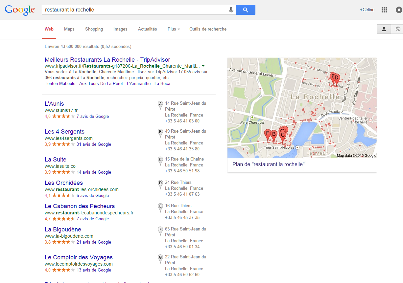Screen dimensions: 403x283
Task: Open the Google apps grid
Action: (384, 10)
